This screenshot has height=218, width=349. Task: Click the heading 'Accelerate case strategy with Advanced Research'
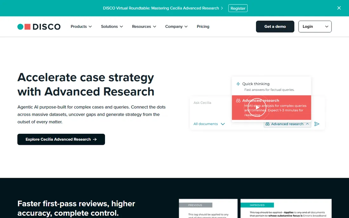(86, 85)
